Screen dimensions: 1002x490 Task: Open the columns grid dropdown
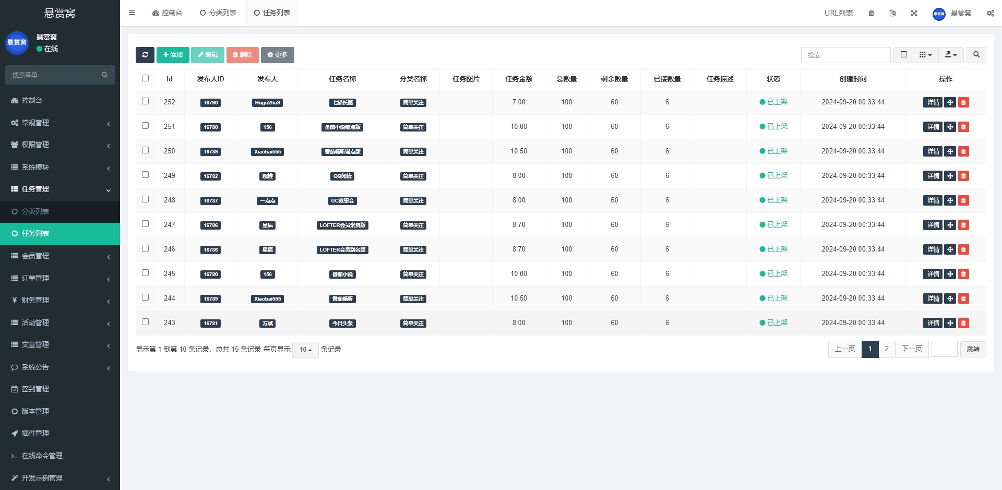925,55
